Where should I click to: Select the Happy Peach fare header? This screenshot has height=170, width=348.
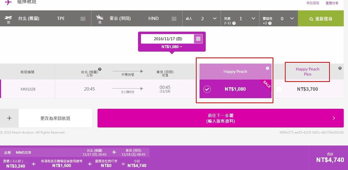point(235,72)
